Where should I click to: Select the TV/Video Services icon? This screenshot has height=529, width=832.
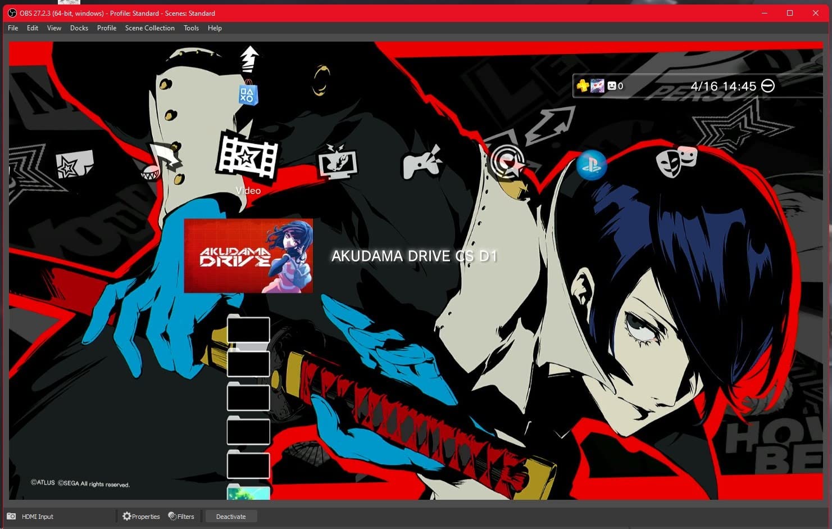pos(338,162)
